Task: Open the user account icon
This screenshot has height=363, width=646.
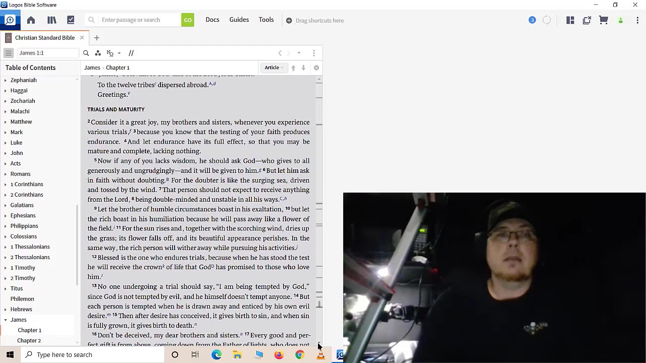Action: point(621,21)
